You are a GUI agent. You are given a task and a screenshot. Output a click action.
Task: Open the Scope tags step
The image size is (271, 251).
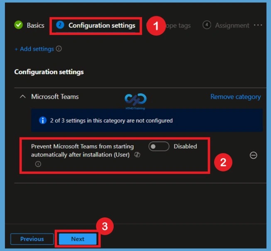pos(178,26)
